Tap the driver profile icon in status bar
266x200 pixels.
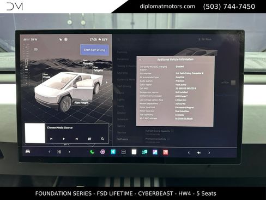point(66,39)
